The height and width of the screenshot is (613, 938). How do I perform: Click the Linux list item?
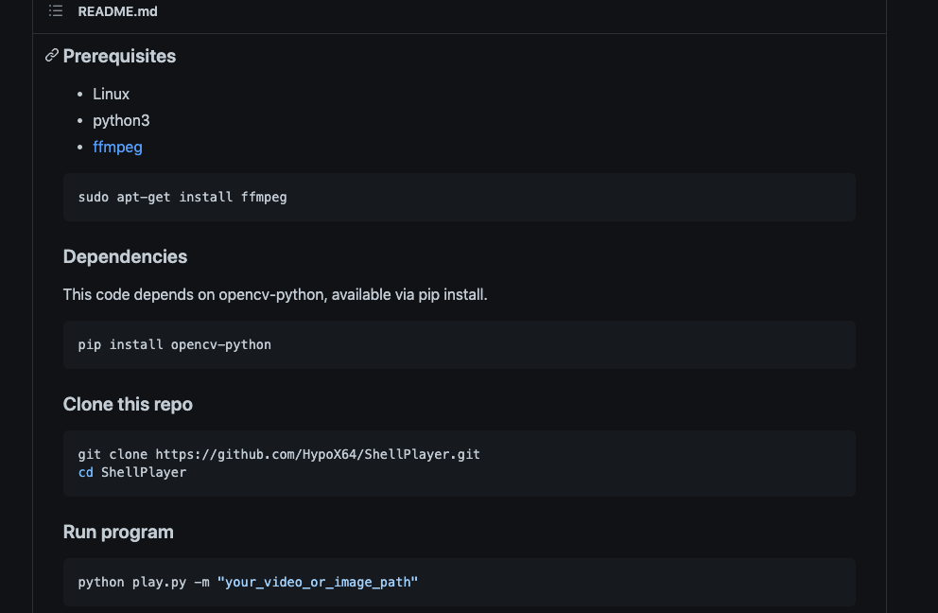pyautogui.click(x=111, y=94)
